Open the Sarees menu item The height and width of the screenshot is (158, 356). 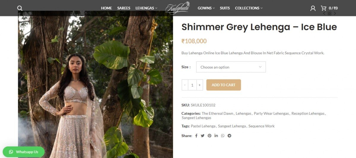[124, 8]
